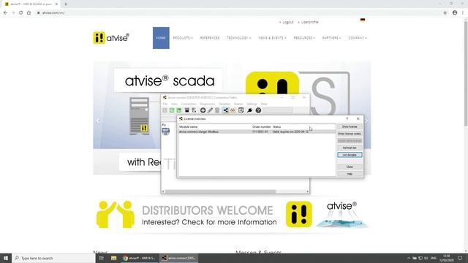Click the third green toolbar icon in atvise connect
Image resolution: width=468 pixels, height=263 pixels.
[x=179, y=110]
